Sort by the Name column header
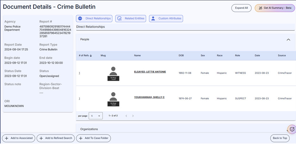This screenshot has width=296, height=144. (x=138, y=56)
